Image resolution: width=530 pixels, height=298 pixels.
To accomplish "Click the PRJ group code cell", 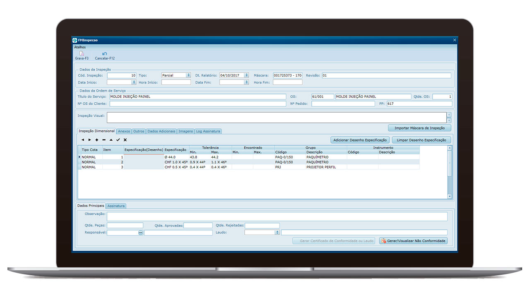I will pos(290,167).
